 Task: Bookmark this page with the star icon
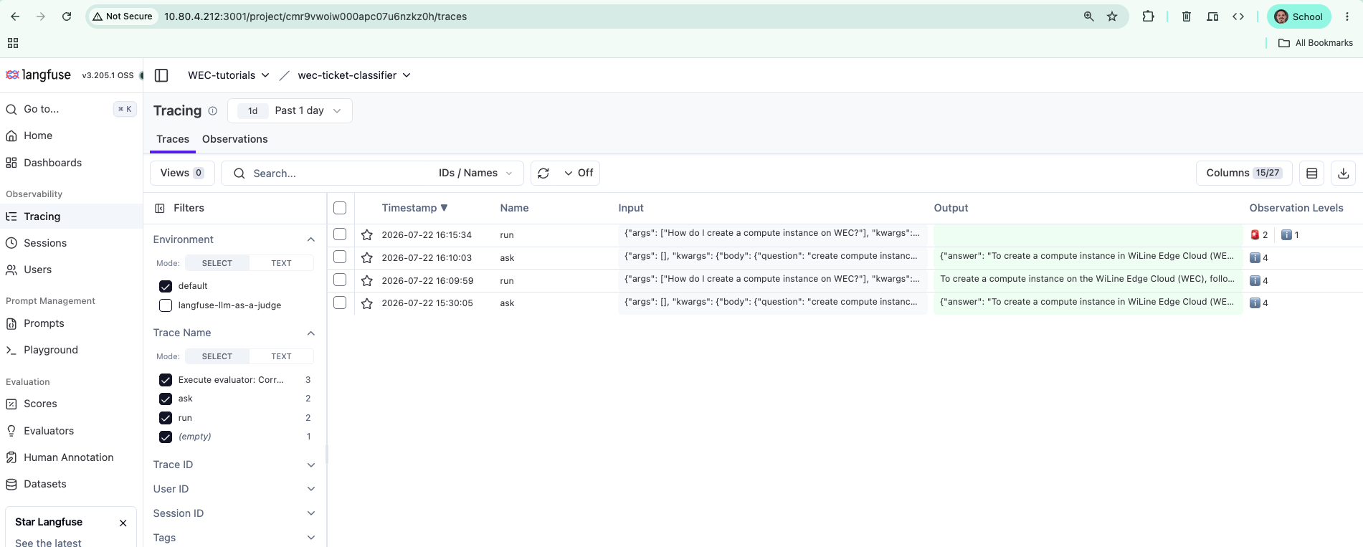point(1112,16)
